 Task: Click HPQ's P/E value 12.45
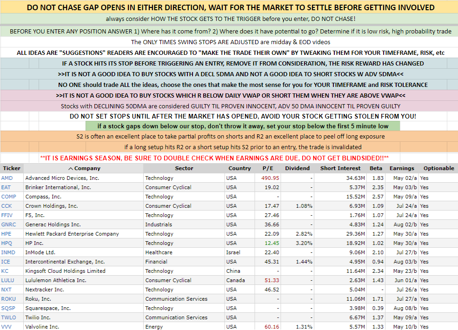(272, 243)
